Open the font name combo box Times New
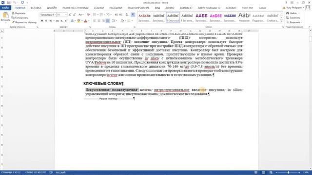 48,15
